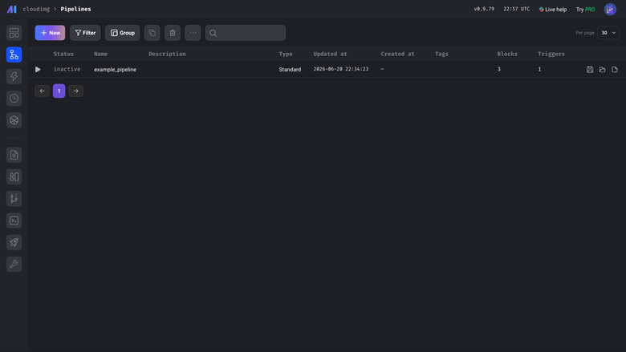626x352 pixels.
Task: Go to previous page arrow
Action: 42,91
